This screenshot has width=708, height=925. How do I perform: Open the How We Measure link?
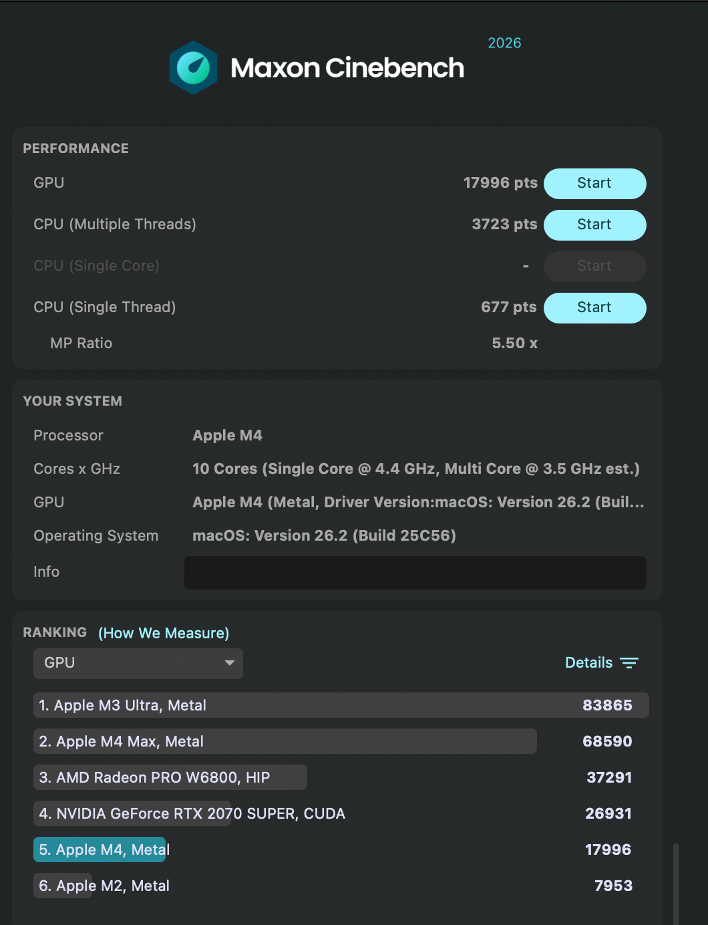click(164, 633)
